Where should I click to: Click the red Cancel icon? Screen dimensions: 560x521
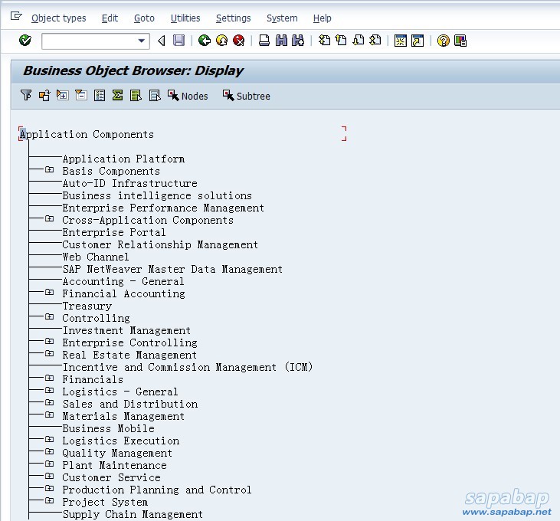(238, 41)
